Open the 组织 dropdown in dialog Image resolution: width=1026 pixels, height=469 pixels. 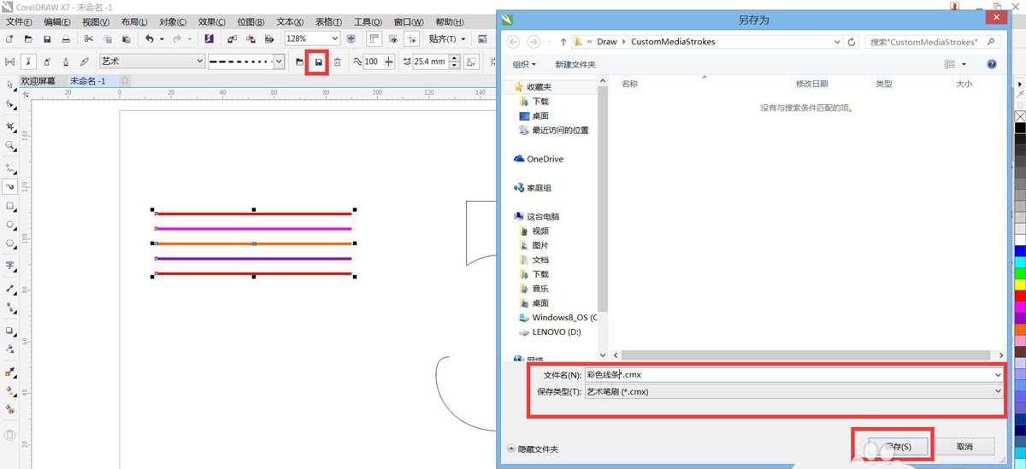click(x=524, y=64)
